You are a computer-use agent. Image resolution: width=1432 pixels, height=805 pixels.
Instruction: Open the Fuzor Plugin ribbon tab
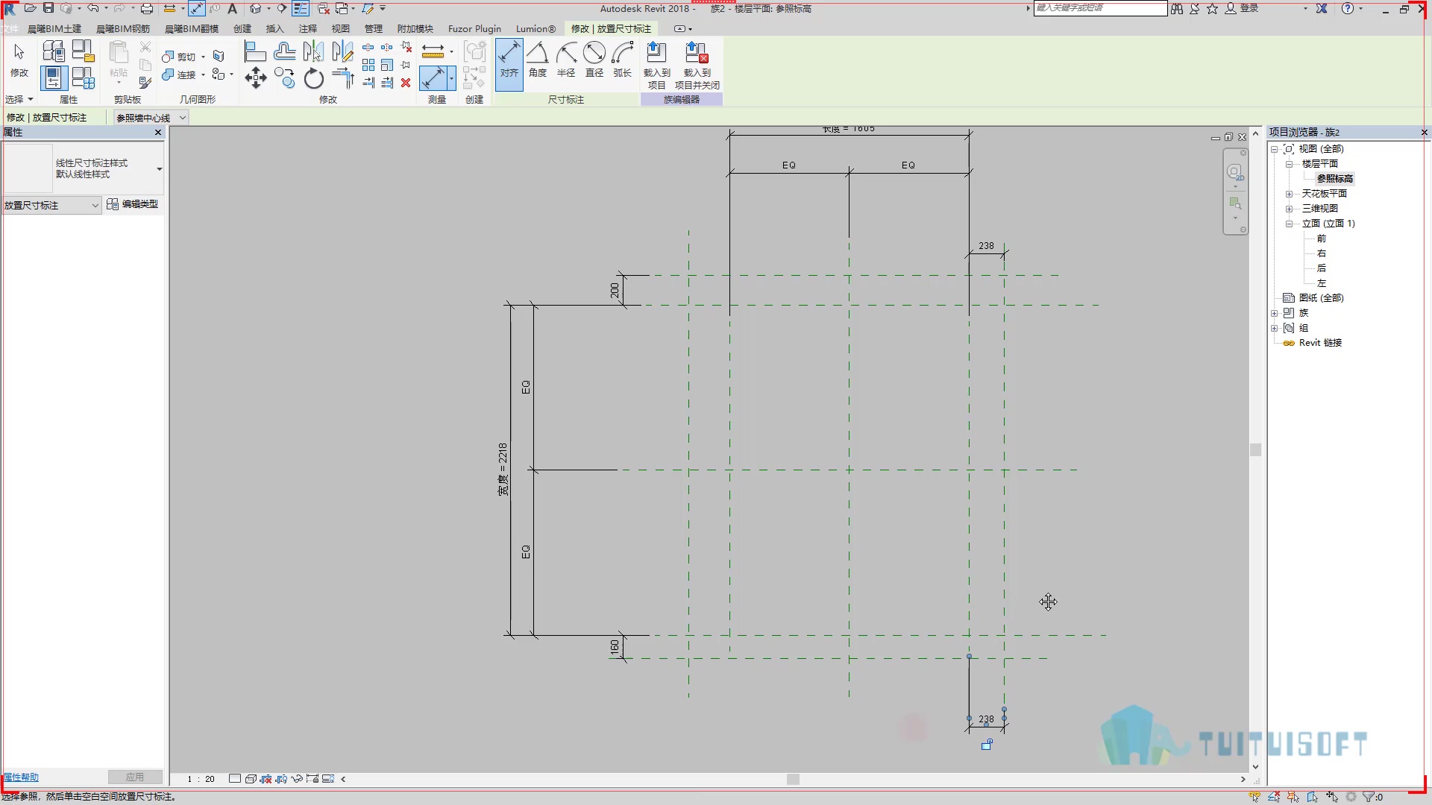474,28
